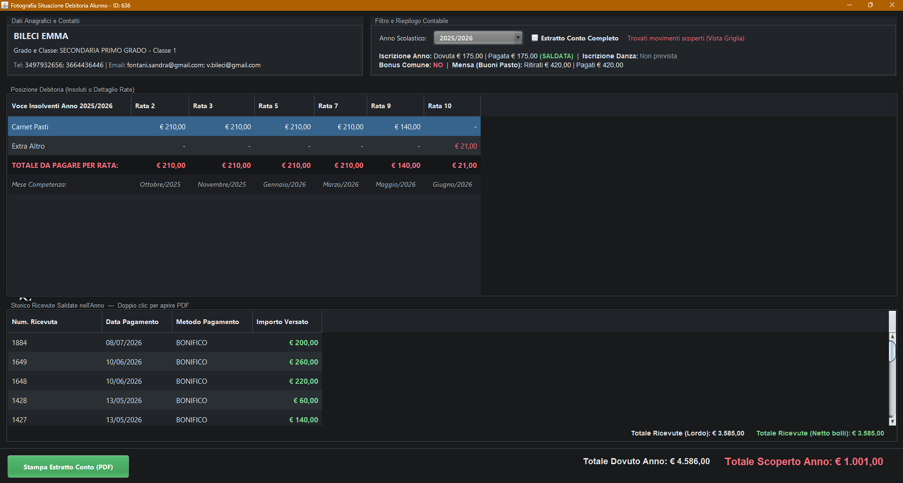903x483 pixels.
Task: Click the 08/07/2026 payment date
Action: (124, 342)
